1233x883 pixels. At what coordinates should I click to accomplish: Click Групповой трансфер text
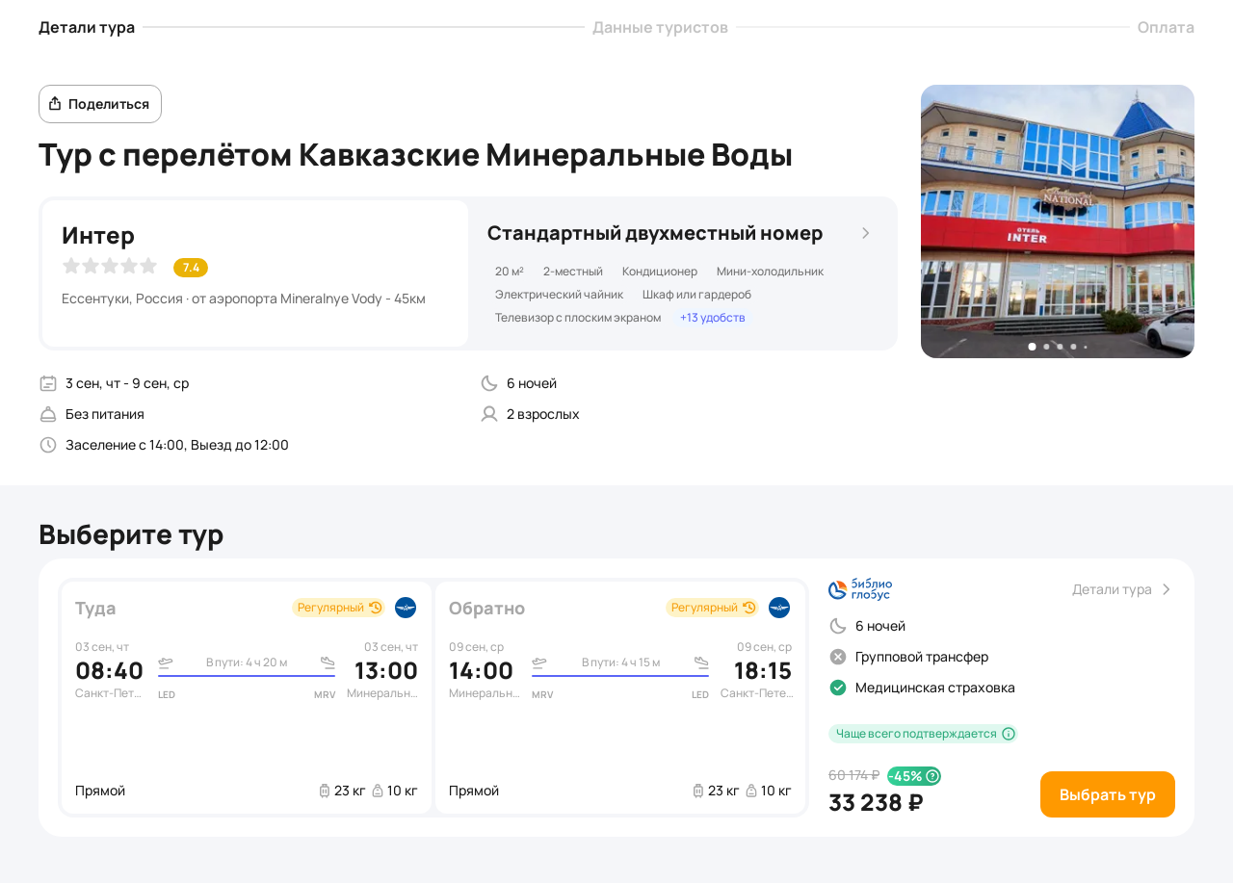tap(922, 657)
